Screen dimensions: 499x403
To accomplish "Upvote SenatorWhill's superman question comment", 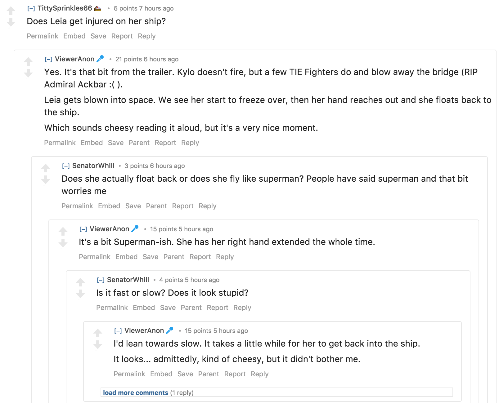I will pos(46,168).
